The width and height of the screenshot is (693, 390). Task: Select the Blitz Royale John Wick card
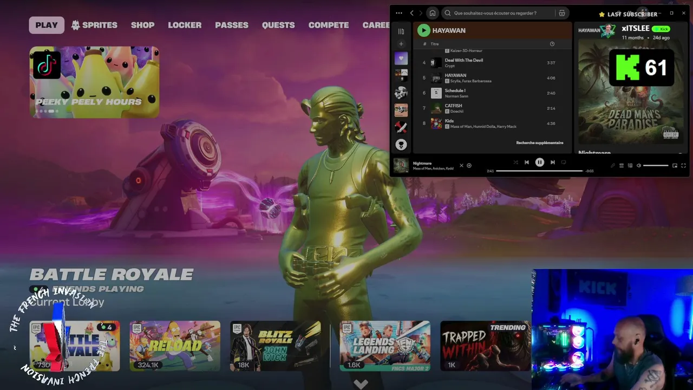pyautogui.click(x=276, y=346)
